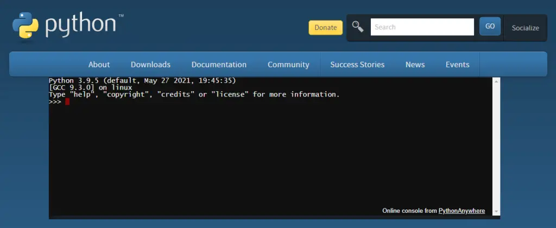
Task: Click the "Type "help", "copyright"" info line
Action: coord(194,94)
